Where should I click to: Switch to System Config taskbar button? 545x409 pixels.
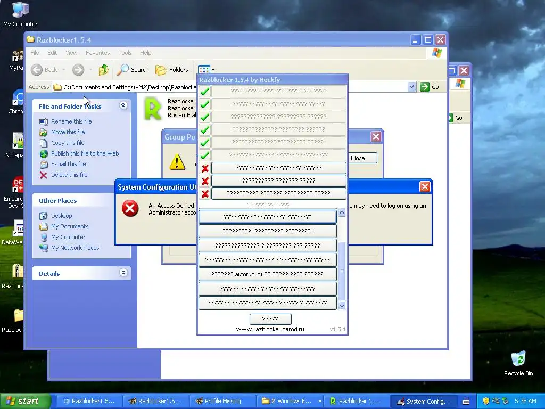[x=424, y=401]
